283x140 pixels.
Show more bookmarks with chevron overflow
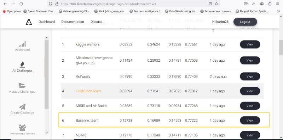point(278,11)
